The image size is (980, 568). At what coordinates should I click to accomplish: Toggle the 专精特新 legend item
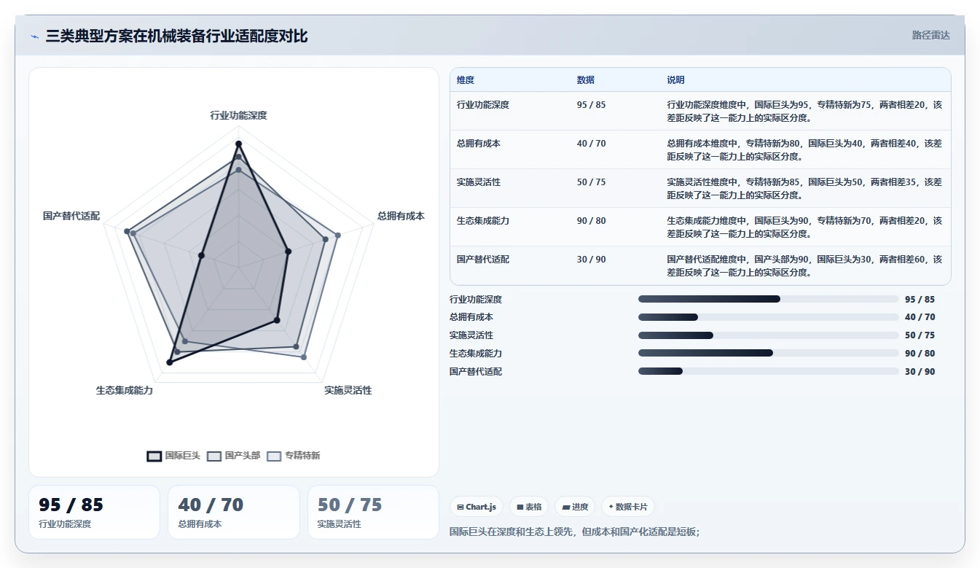(x=294, y=456)
